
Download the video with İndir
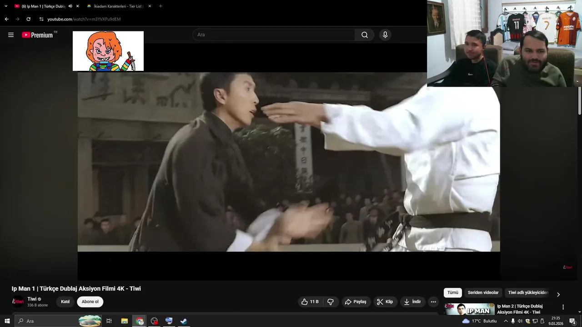coord(412,302)
